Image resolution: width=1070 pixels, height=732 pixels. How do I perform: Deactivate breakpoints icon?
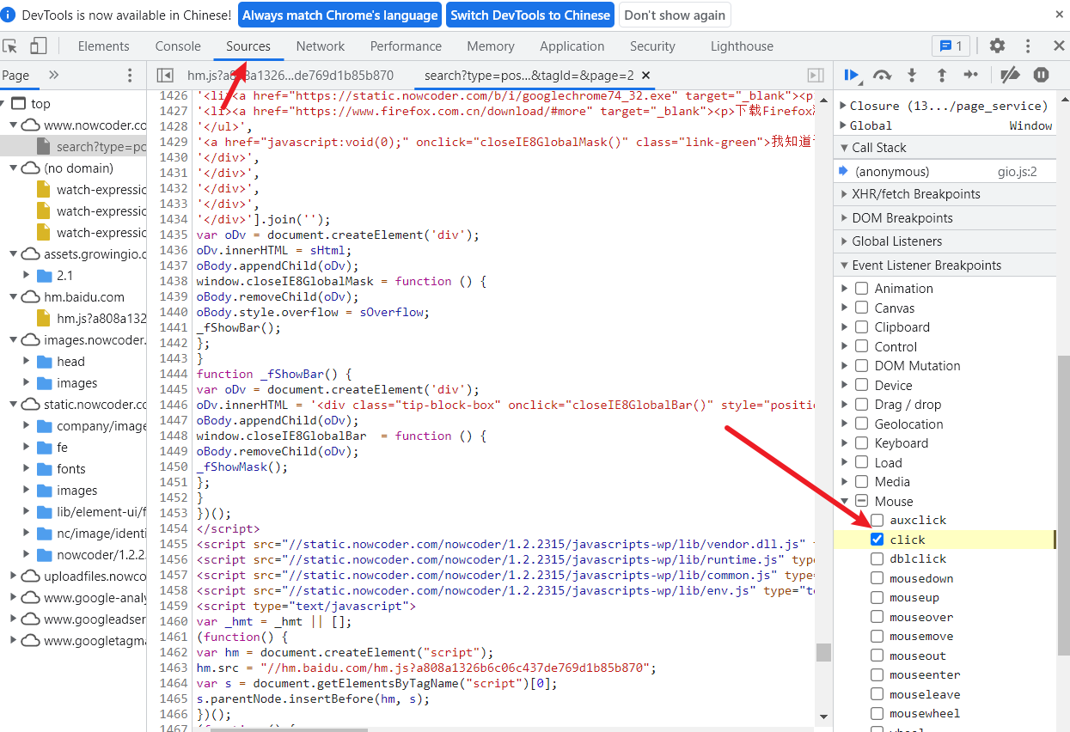(1011, 76)
